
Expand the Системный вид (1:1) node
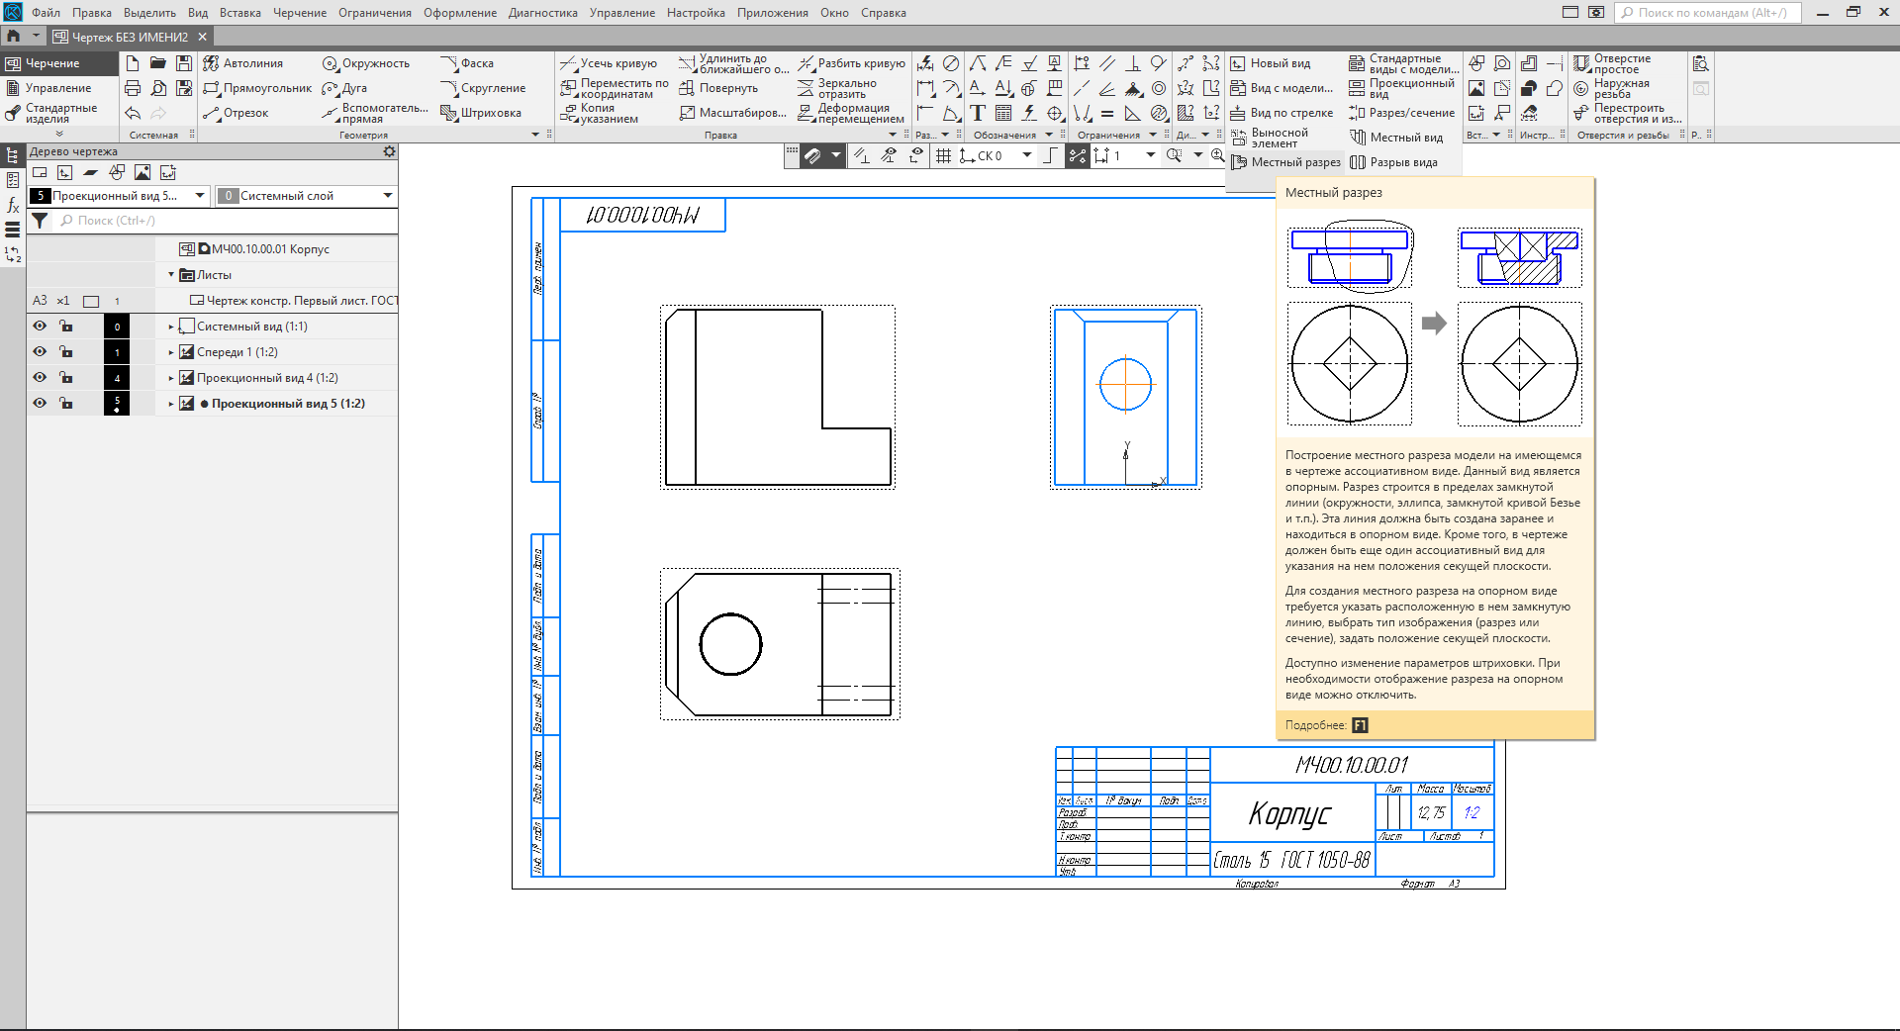click(x=171, y=327)
